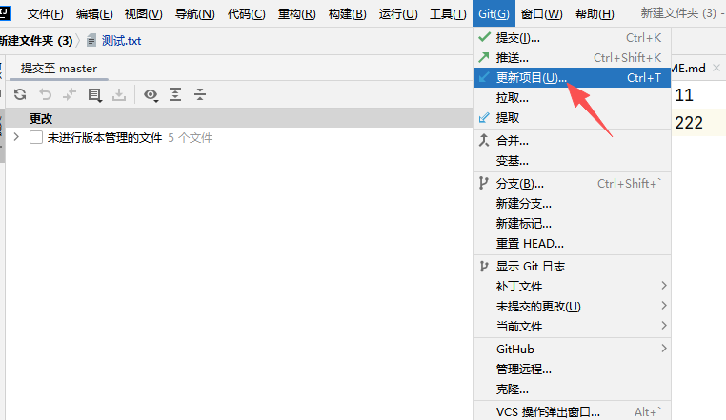The width and height of the screenshot is (726, 420).
Task: Click editor line containing 222
Action: 698,123
